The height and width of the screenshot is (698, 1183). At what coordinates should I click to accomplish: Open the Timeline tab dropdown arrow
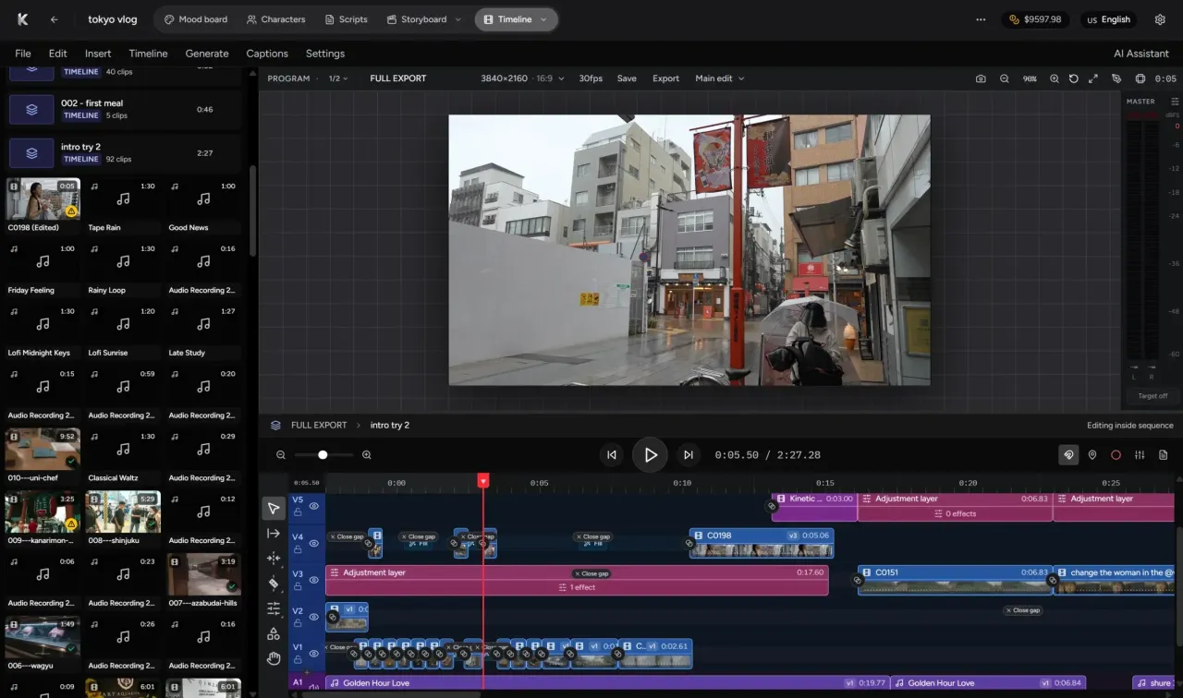(x=543, y=19)
